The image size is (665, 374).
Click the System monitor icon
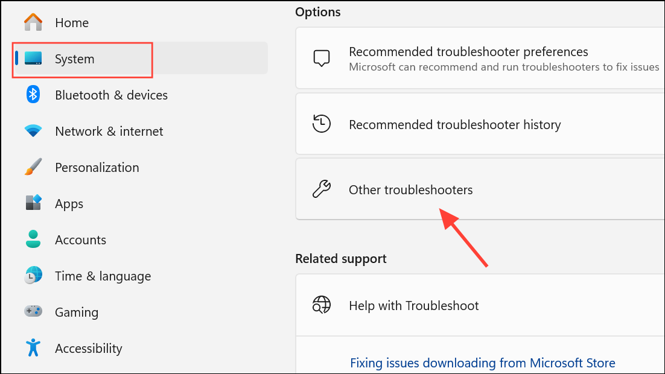[x=33, y=58]
